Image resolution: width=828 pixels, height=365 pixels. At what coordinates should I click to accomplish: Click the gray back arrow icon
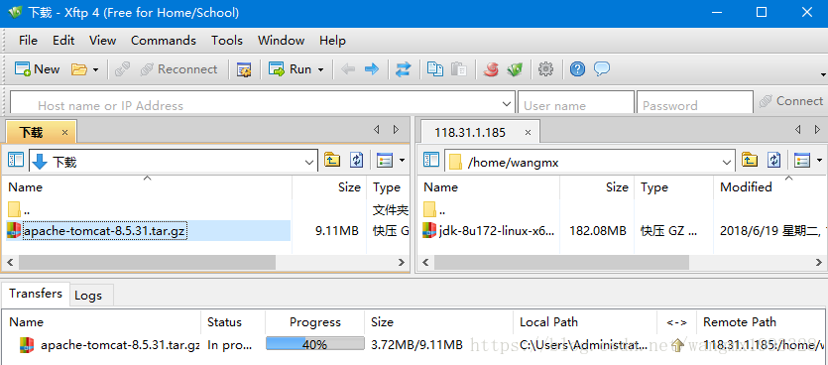click(x=347, y=69)
